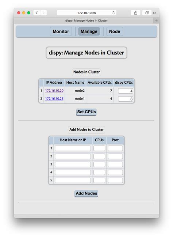Viewport: 173px width, 238px height.
Task: Add a new tab with the plus icon
Action: pos(156,20)
